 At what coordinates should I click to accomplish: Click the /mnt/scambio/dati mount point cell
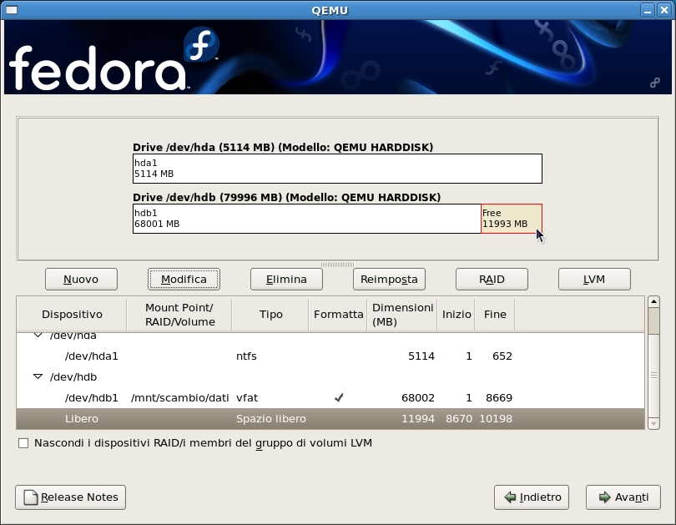tap(179, 397)
